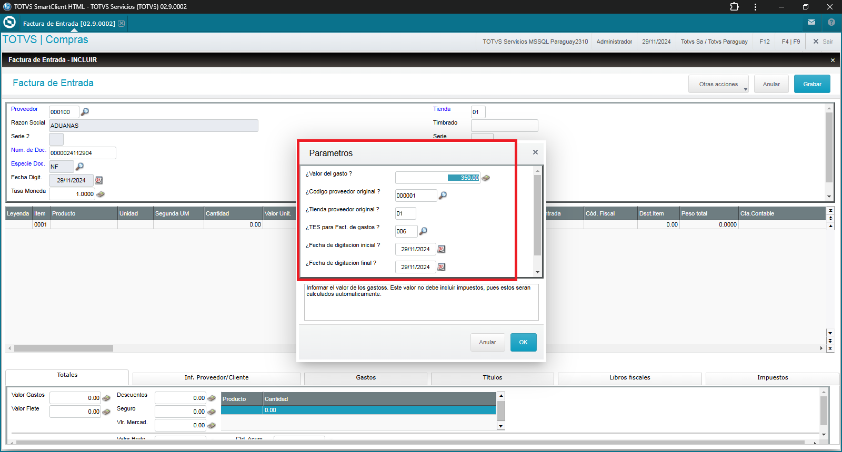842x452 pixels.
Task: Open the Especie Doc. lookup magnifier
Action: [x=79, y=167]
